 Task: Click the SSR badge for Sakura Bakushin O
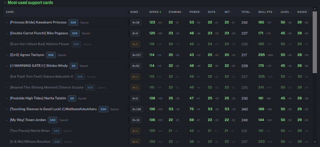[80, 77]
